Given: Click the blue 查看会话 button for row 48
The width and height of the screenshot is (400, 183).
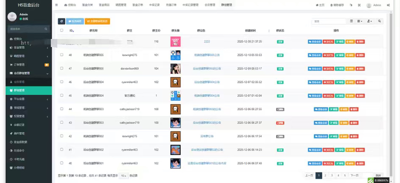Looking at the screenshot, I should tap(315, 55).
